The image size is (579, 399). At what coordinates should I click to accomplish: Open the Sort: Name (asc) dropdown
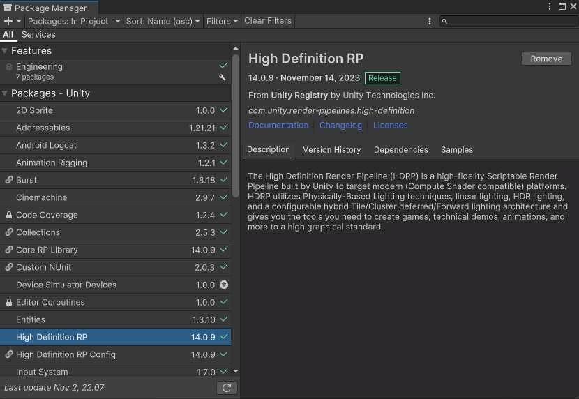point(163,21)
